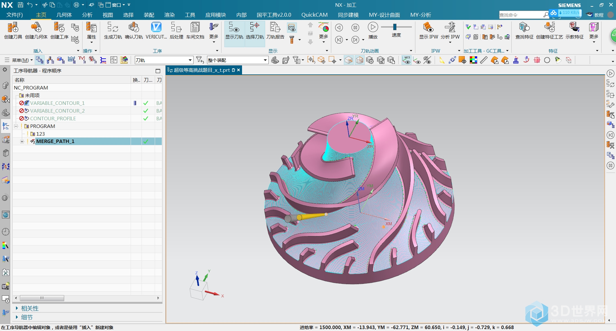Click the 查找特征 icon
This screenshot has height=331, width=616.
(525, 31)
